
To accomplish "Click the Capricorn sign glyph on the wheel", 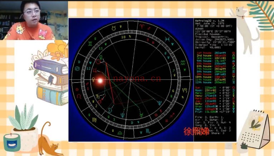I will coord(185,90).
